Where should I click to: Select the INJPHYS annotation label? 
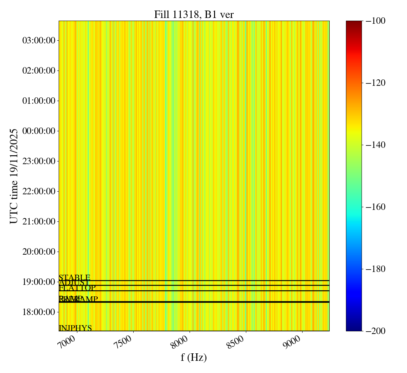pos(75,328)
